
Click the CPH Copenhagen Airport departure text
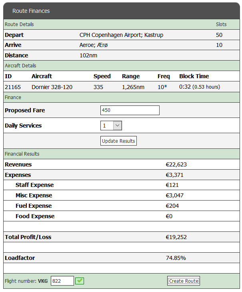(x=121, y=35)
